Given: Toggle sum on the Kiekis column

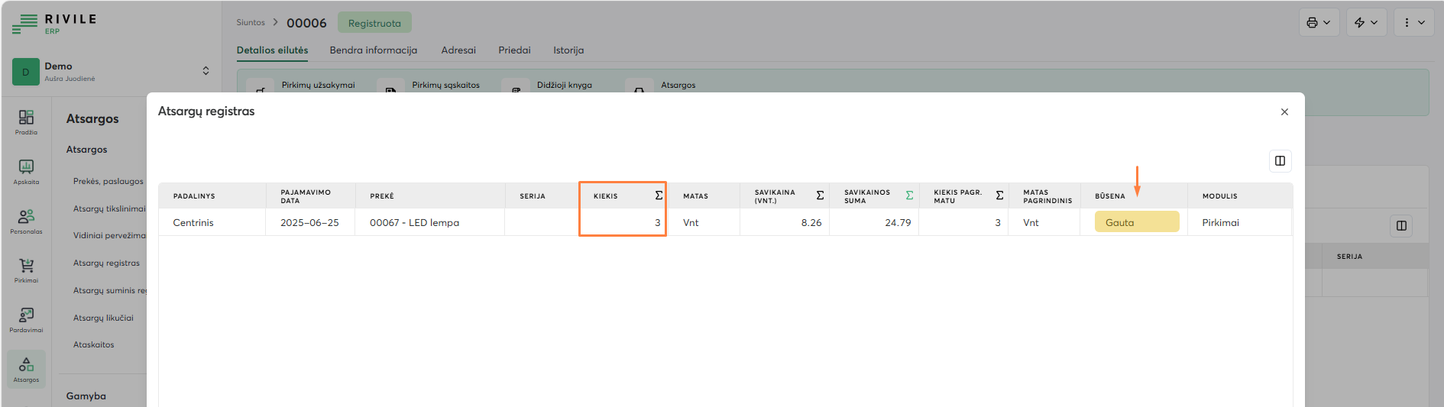Looking at the screenshot, I should (659, 195).
